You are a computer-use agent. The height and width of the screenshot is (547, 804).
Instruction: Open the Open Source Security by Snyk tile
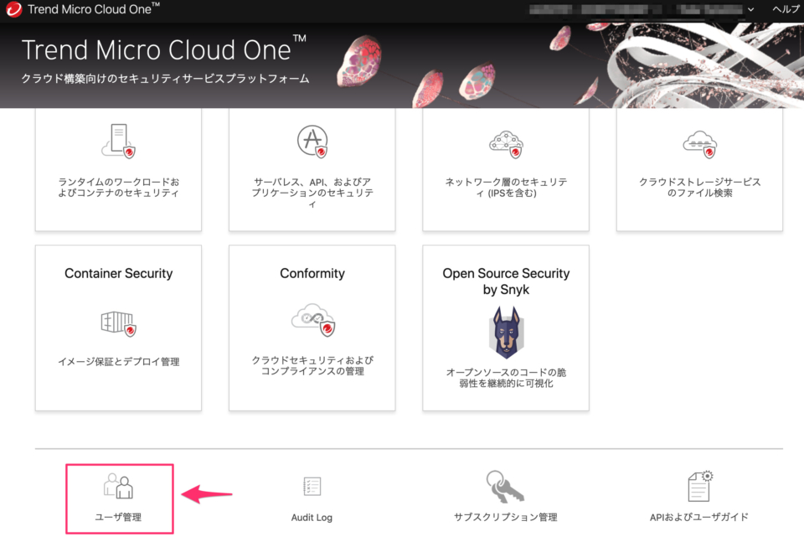(x=505, y=328)
